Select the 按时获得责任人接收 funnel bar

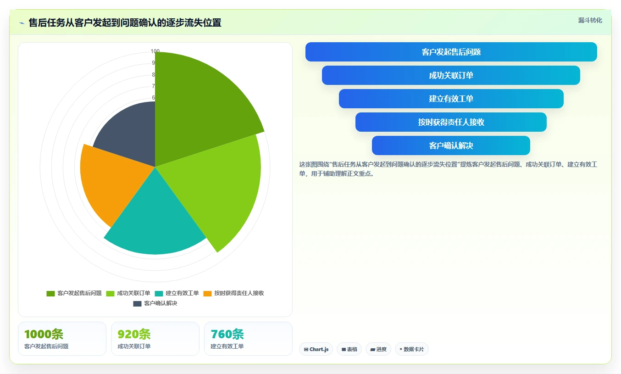pyautogui.click(x=451, y=122)
